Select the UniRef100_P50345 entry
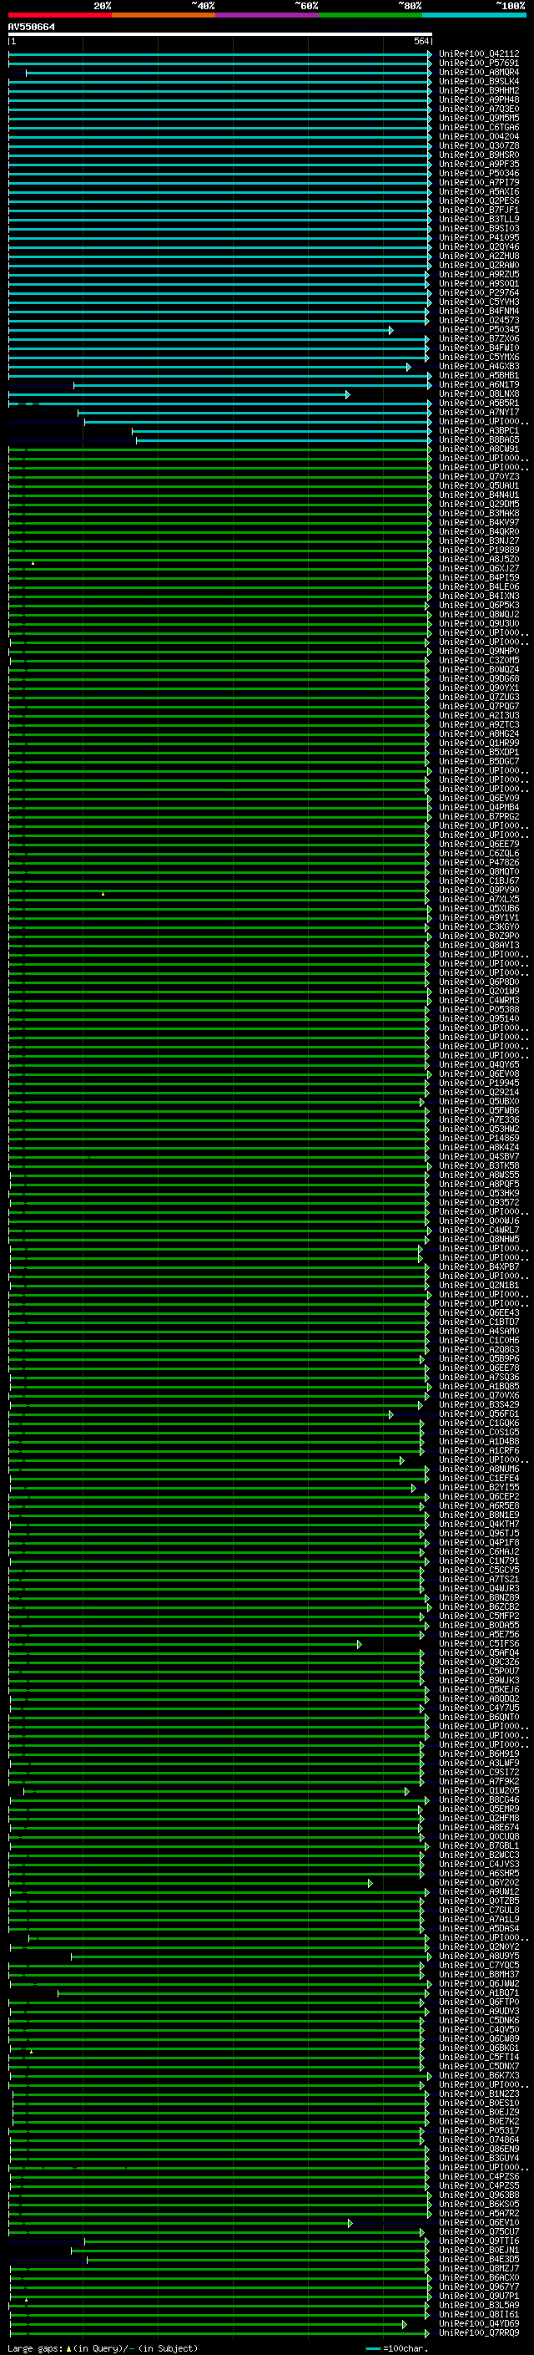This screenshot has height=2355, width=534. 478,330
